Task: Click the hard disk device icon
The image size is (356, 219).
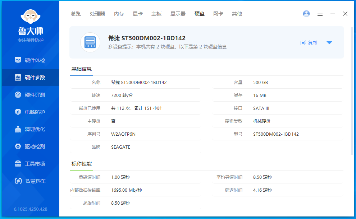Action: pos(90,42)
